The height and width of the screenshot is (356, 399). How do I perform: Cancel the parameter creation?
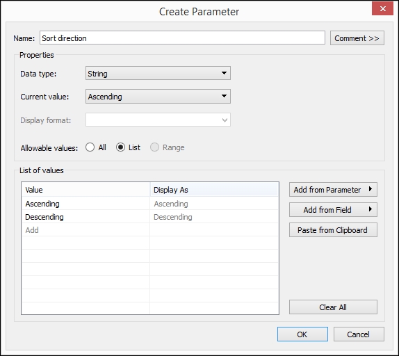(359, 334)
